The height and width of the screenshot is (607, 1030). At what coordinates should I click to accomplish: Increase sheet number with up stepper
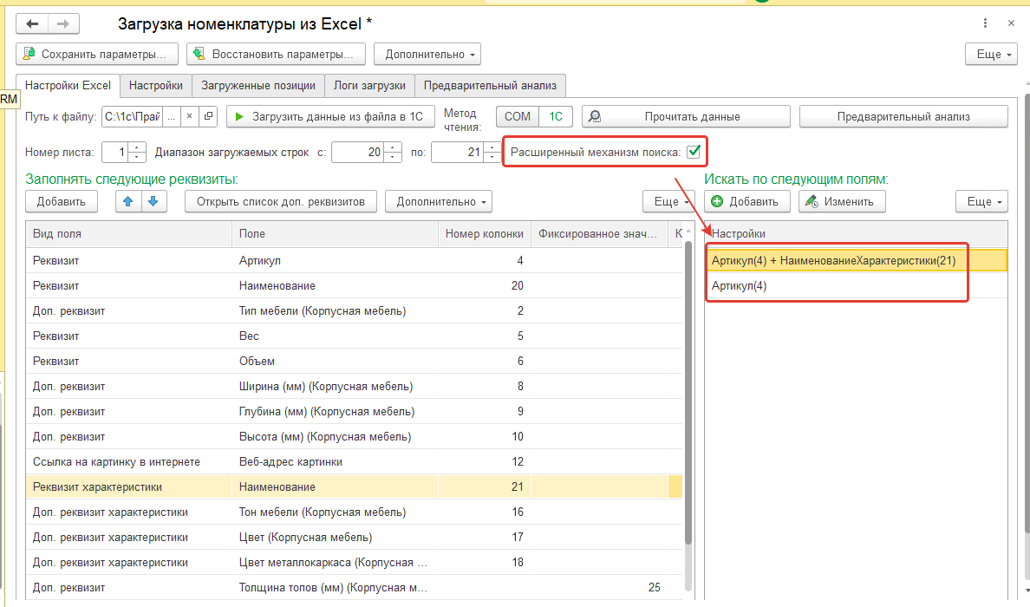point(137,147)
